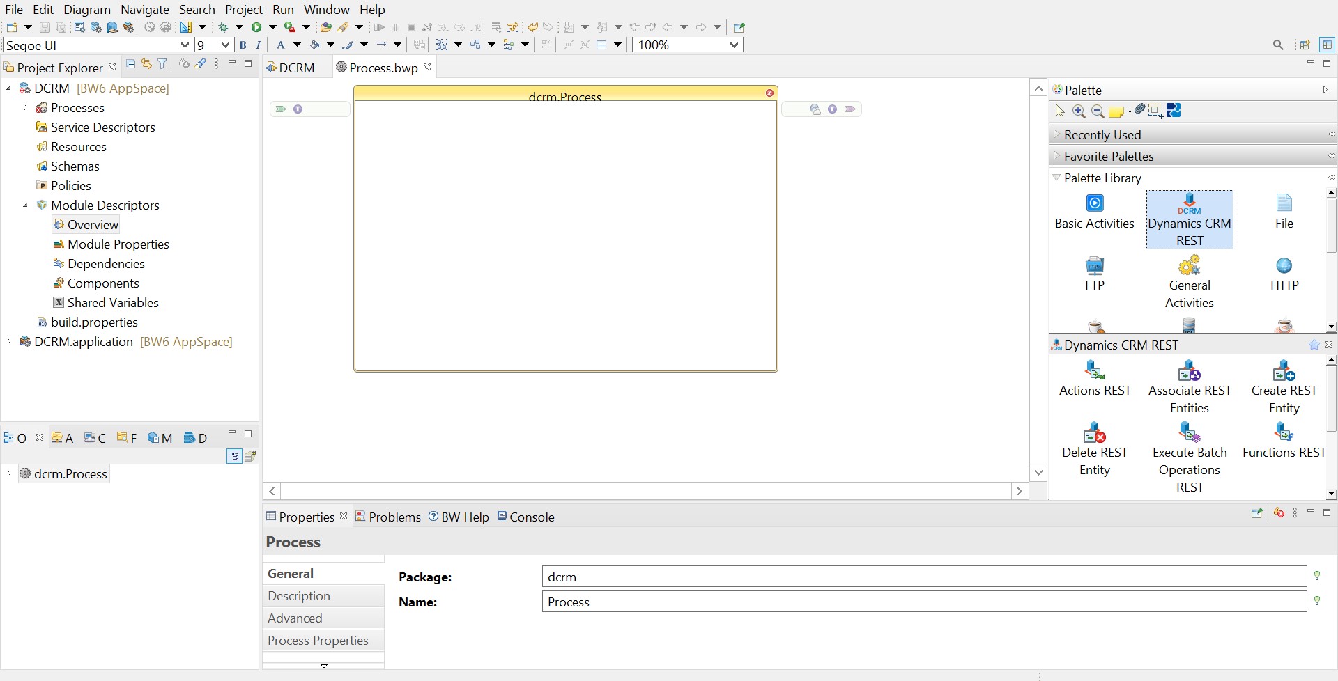The width and height of the screenshot is (1338, 681).
Task: Select the Advanced properties section
Action: coord(323,618)
